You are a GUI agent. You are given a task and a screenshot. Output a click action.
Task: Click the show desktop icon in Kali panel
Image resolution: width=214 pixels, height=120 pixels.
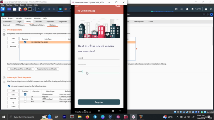tap(9, 9)
